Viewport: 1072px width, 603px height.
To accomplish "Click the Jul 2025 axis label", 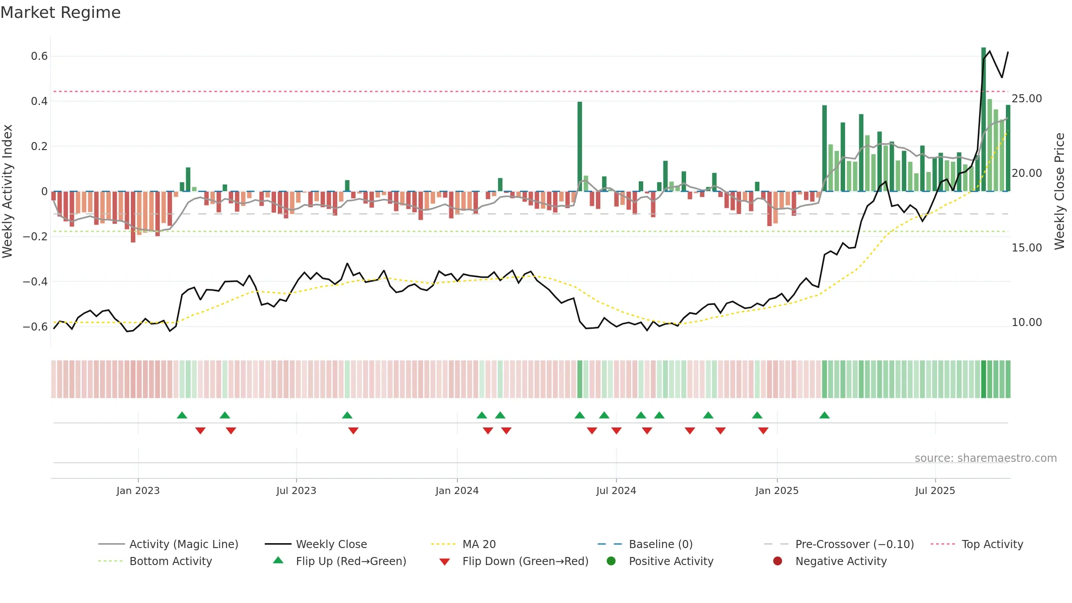I will coord(935,490).
